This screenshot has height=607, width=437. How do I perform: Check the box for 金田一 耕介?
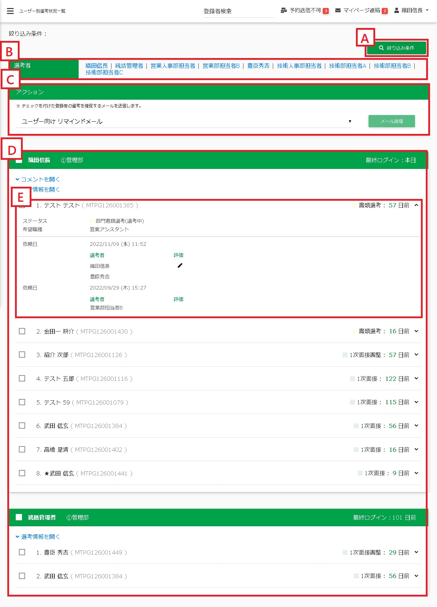tap(22, 331)
